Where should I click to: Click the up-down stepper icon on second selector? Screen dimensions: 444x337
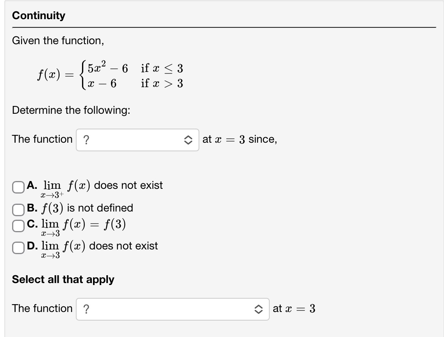click(x=258, y=308)
